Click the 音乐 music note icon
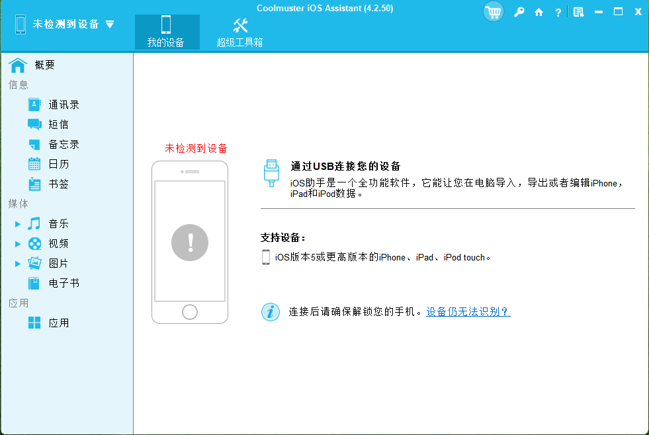Screen dimensions: 649x435 click(x=34, y=223)
